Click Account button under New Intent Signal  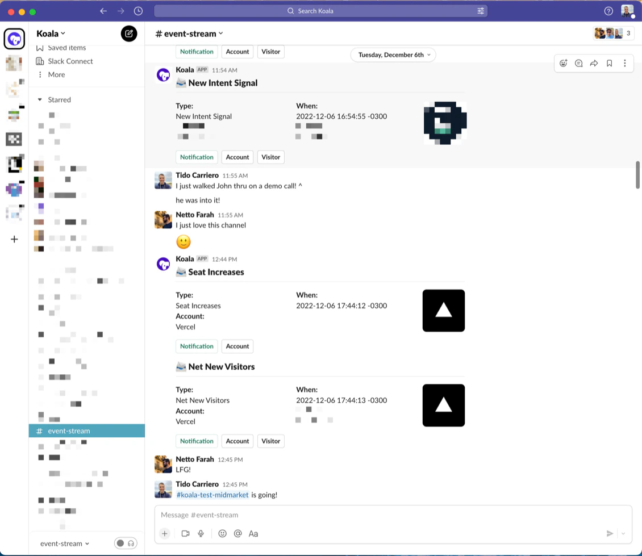click(237, 157)
